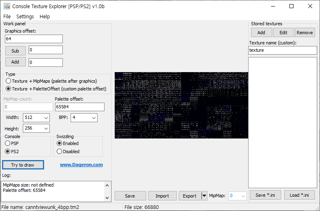
Task: Click the Texture name input field
Action: pos(282,51)
